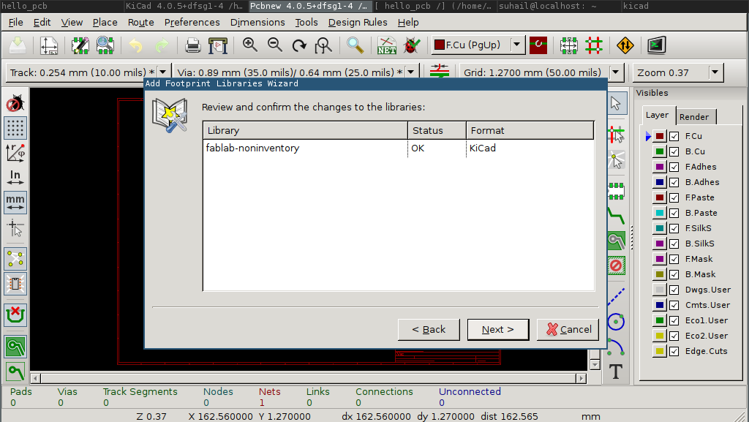
Task: Open the Grid size dropdown
Action: [x=616, y=72]
